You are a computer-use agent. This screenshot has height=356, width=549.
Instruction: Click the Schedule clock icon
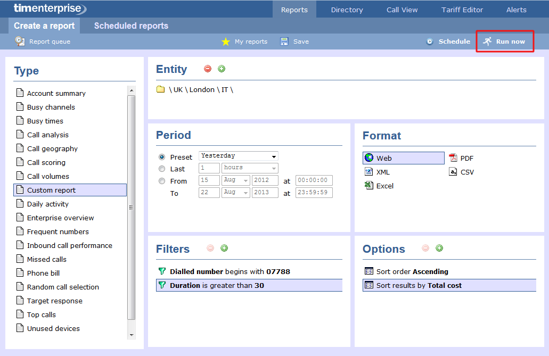pos(430,42)
